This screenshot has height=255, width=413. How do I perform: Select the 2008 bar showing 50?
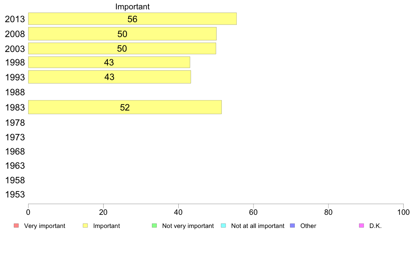[122, 34]
